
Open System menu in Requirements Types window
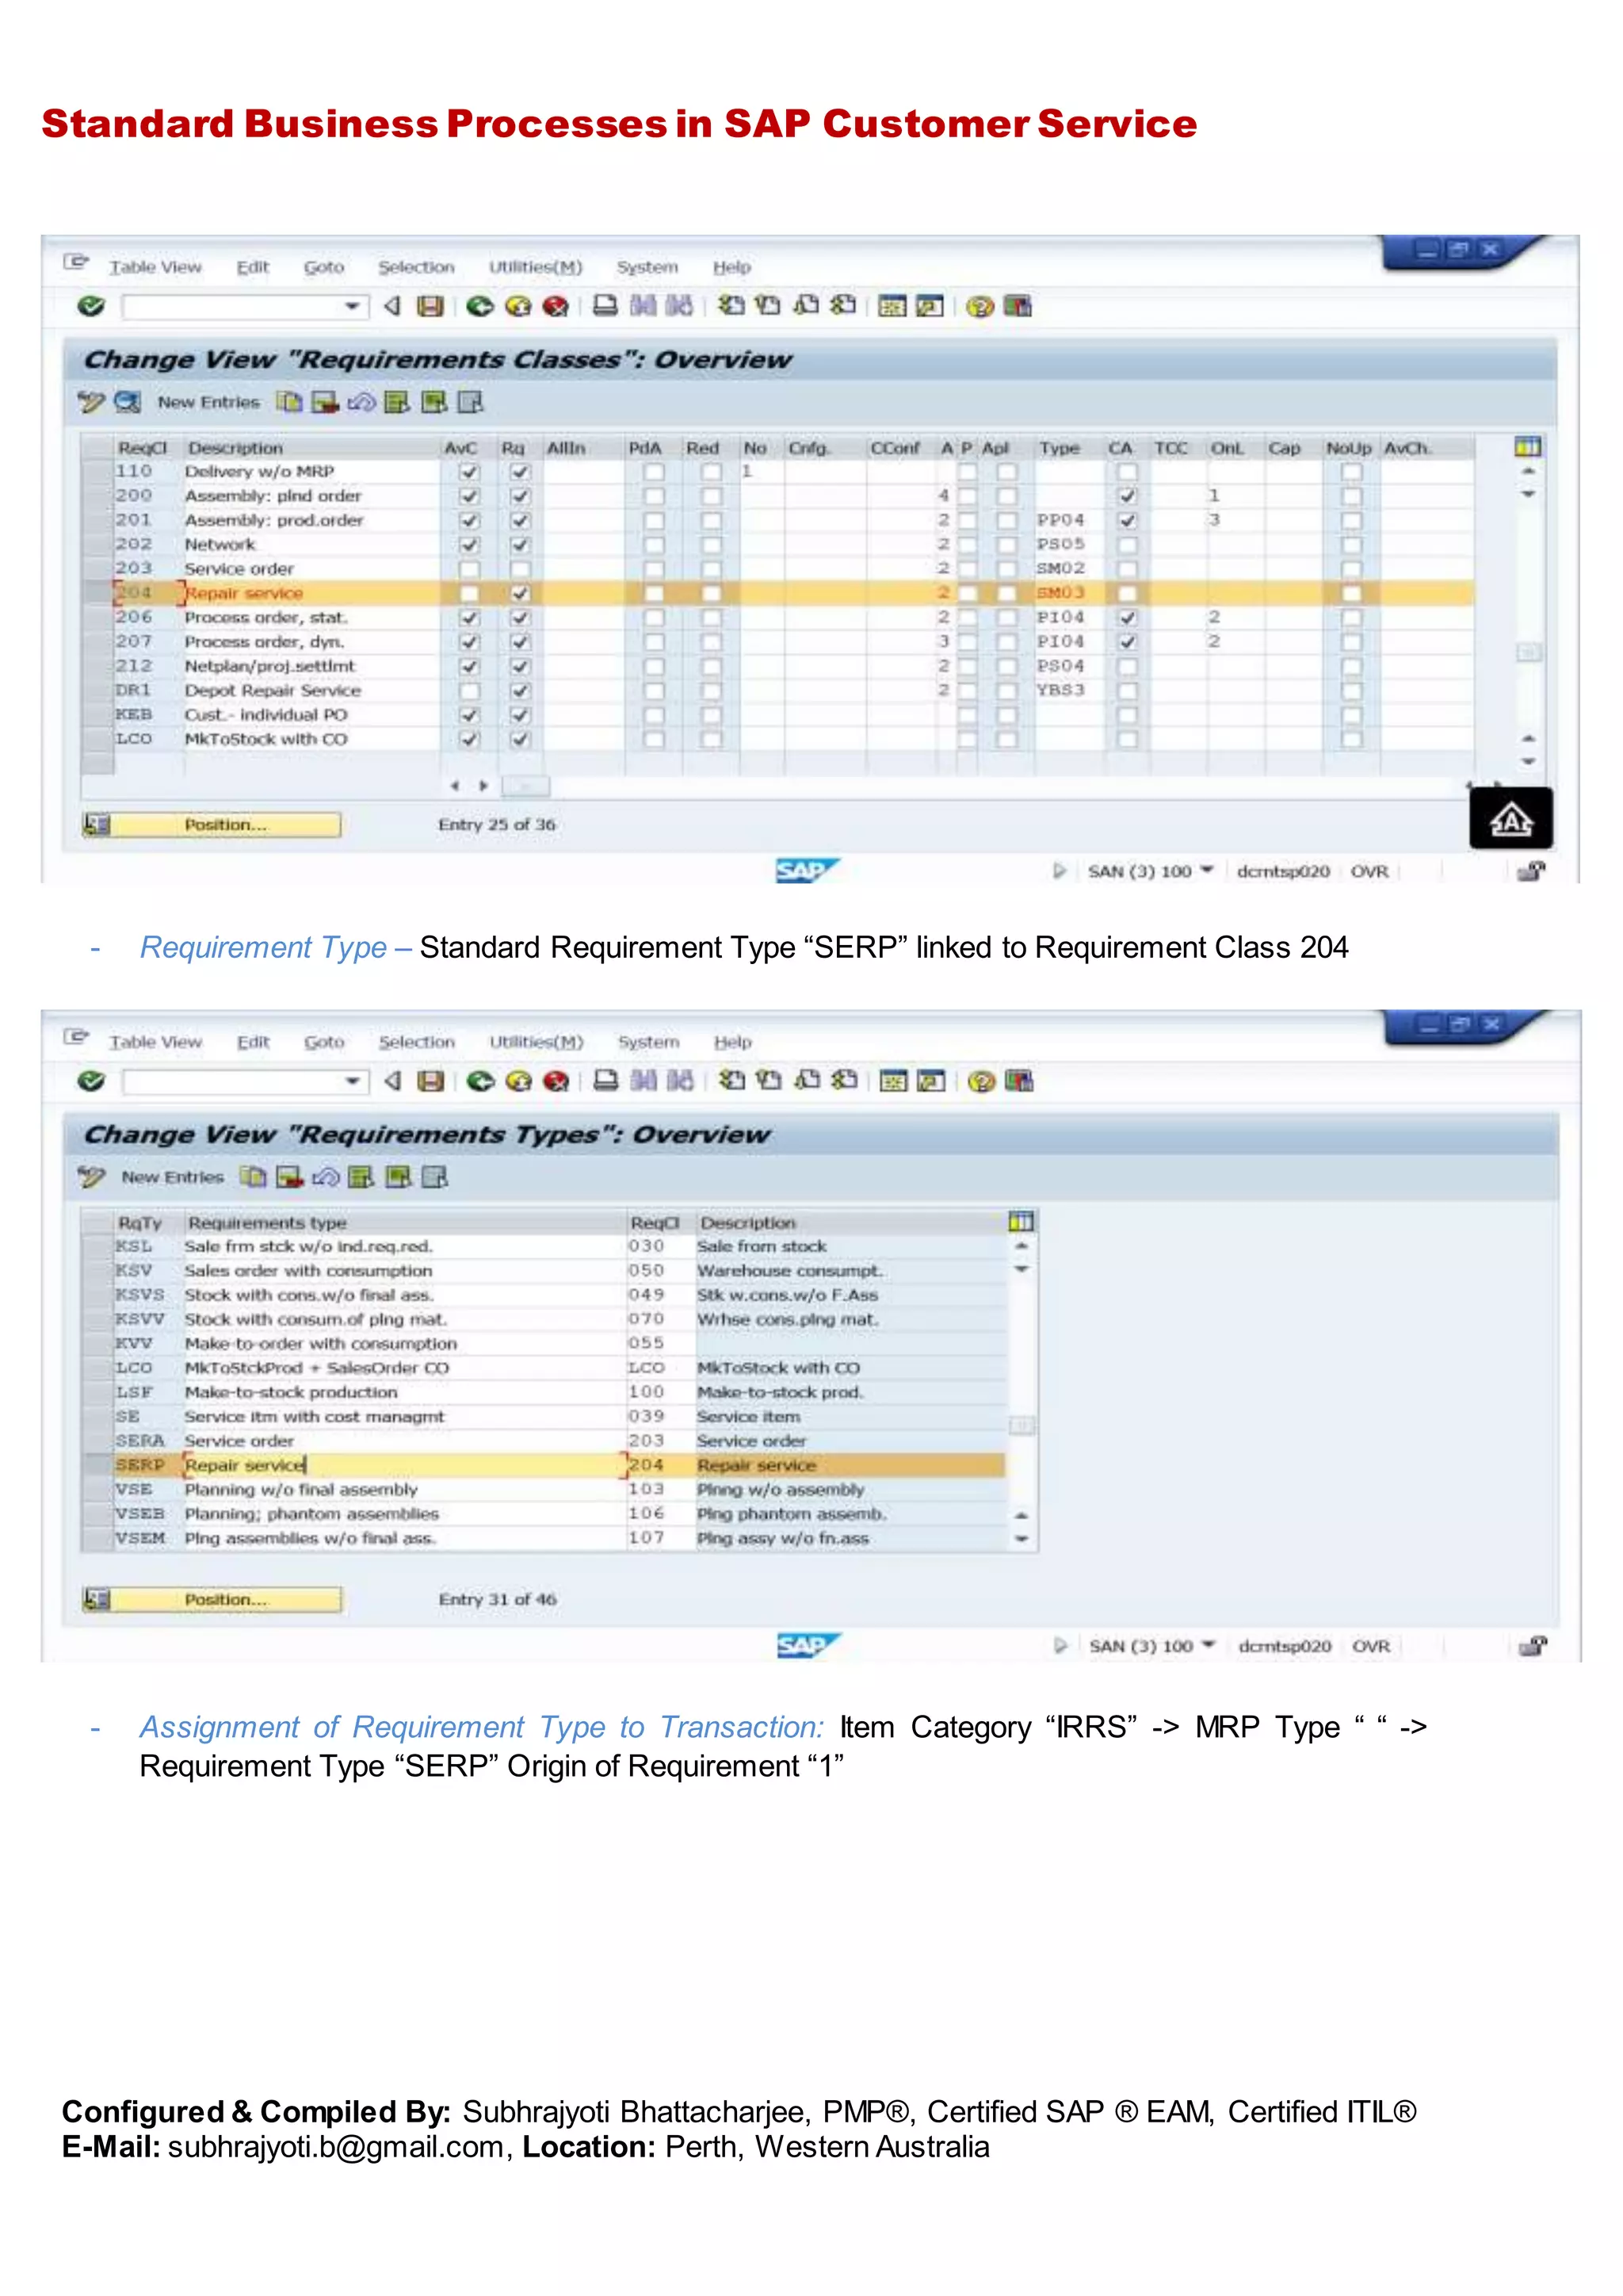pyautogui.click(x=648, y=1042)
